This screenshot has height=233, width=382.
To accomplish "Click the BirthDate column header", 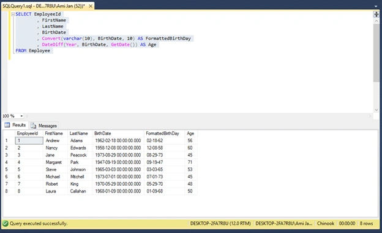I will (118, 134).
